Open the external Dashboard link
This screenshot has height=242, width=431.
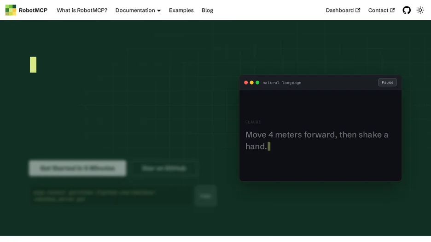point(343,10)
